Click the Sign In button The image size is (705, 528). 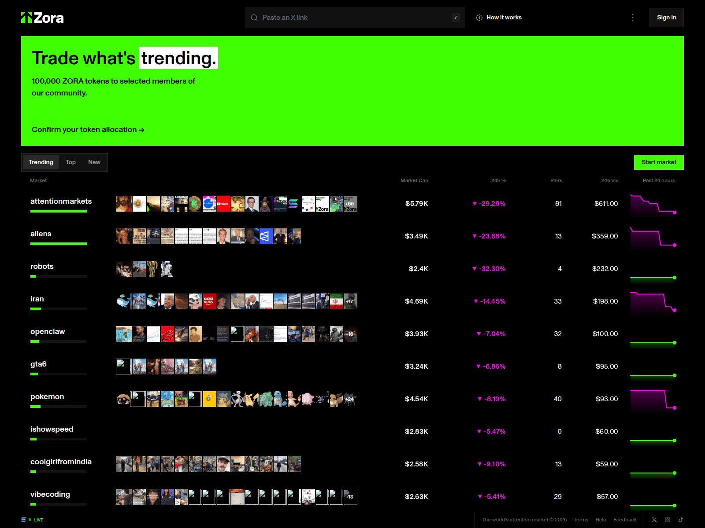point(666,18)
